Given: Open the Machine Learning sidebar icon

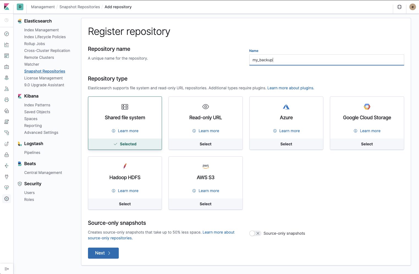Looking at the screenshot, I should pyautogui.click(x=7, y=100).
